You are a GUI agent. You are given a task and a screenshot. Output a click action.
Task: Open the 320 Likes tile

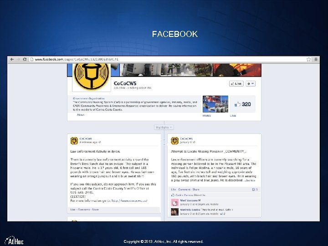tap(243, 104)
